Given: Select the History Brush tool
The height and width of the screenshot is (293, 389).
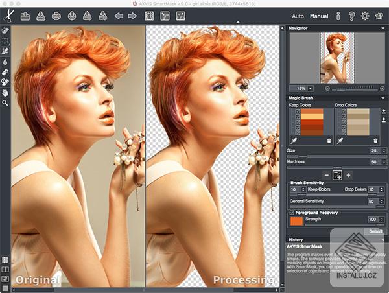Looking at the screenshot, I should coord(5,82).
